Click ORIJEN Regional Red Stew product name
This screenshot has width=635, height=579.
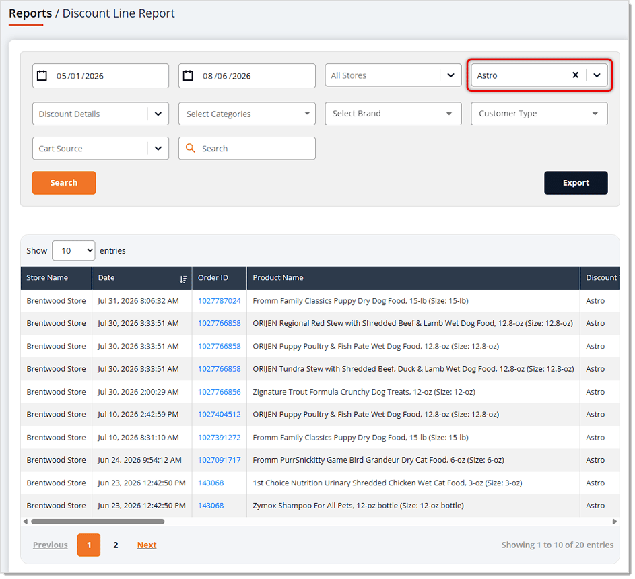(x=413, y=324)
